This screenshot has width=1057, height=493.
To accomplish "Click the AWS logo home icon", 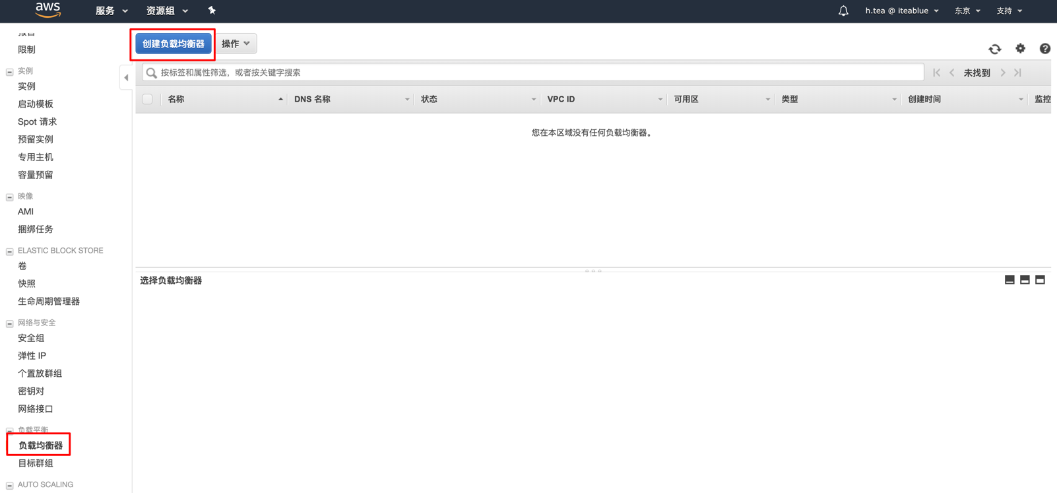I will click(48, 10).
